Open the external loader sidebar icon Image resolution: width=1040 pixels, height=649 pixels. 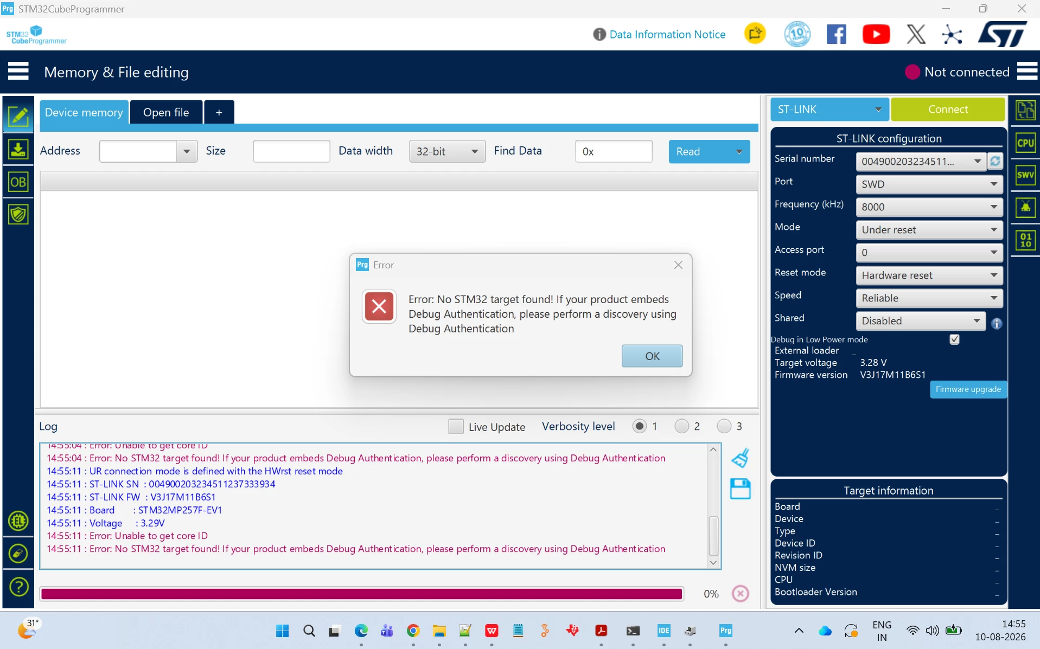[18, 554]
